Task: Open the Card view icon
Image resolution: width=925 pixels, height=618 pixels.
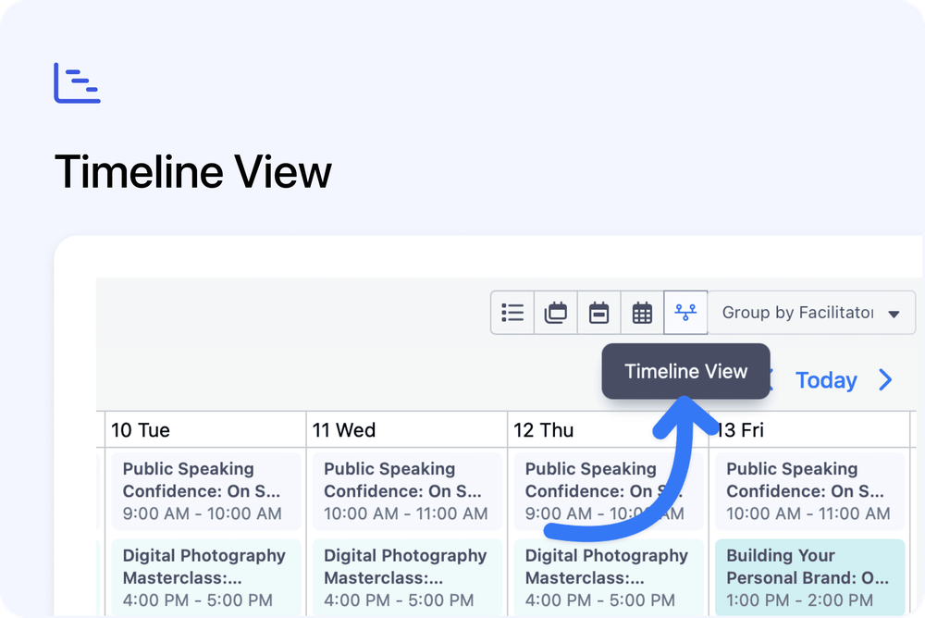Action: pos(555,312)
